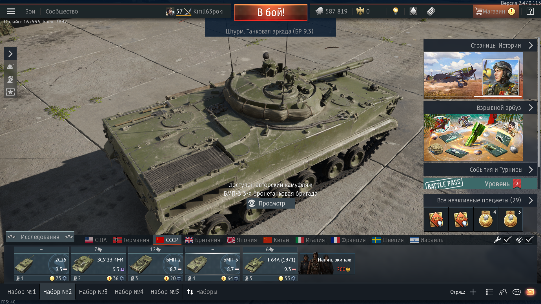This screenshot has width=541, height=304.
Task: Open the contacts friends icon
Action: (x=503, y=292)
